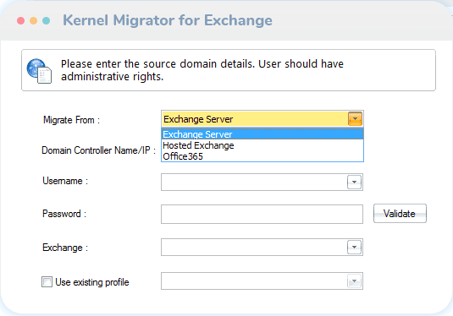Image resolution: width=453 pixels, height=316 pixels.
Task: Click the Domain Controller Name/IP label
Action: tap(99, 150)
